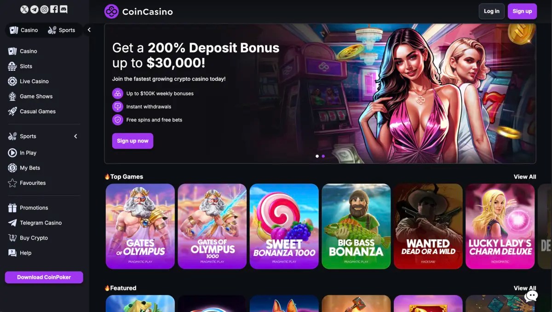The image size is (552, 312).
Task: Open the Sweet Bonanza 1000 game thumbnail
Action: coord(284,226)
